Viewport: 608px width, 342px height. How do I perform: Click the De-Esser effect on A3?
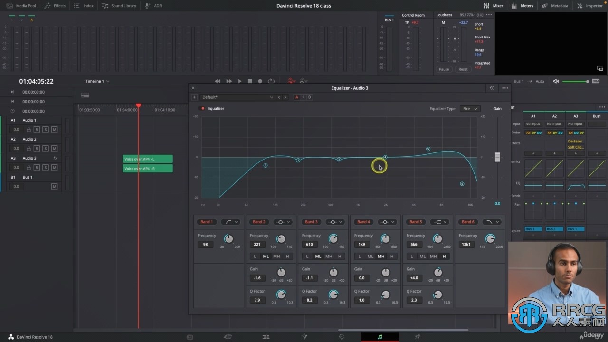[x=575, y=141]
